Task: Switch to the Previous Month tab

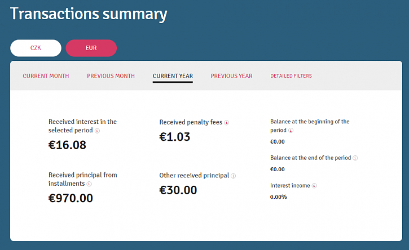Action: point(111,76)
